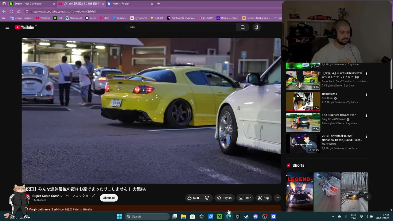393x221 pixels.
Task: Open the LEGEND short thumbnail
Action: pos(299,192)
